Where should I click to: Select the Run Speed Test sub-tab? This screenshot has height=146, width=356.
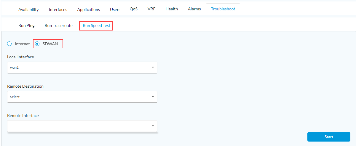click(96, 25)
